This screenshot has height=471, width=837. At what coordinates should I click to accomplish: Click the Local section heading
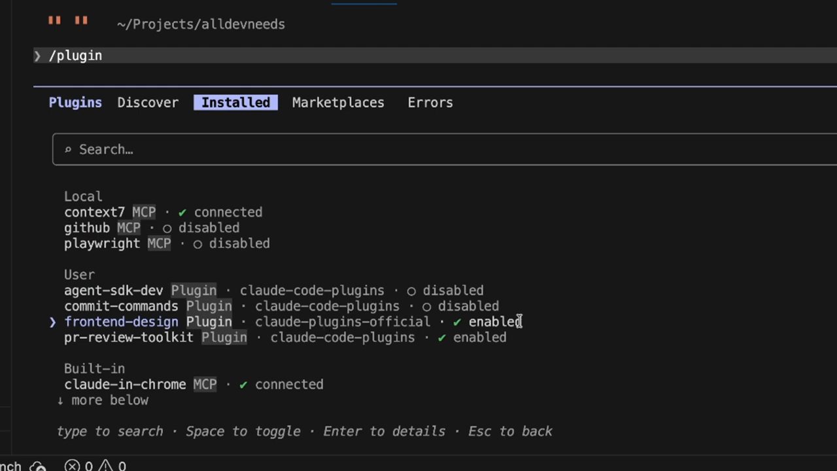click(83, 196)
